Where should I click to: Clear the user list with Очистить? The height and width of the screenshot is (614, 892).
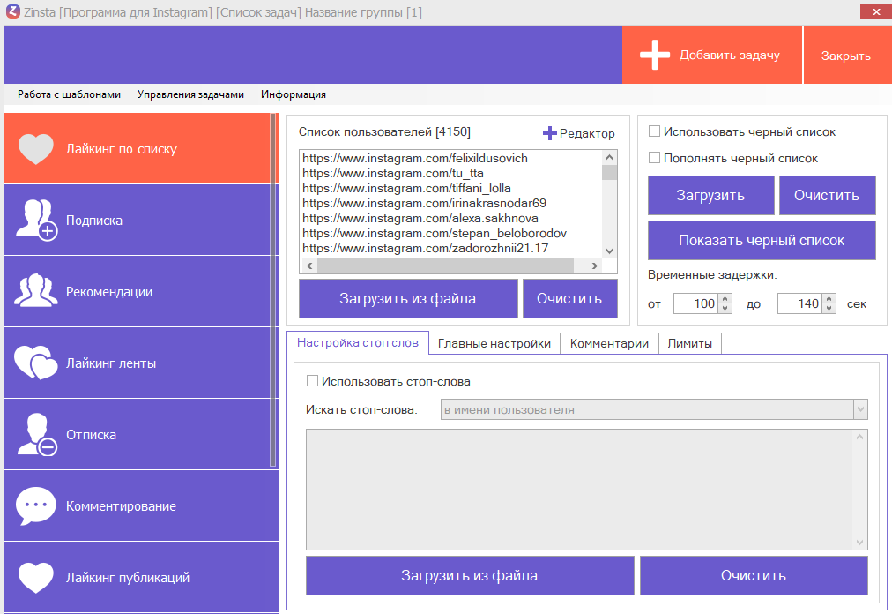point(569,298)
